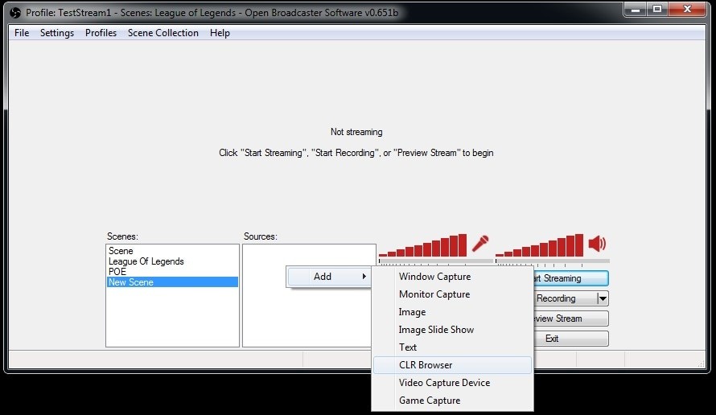The width and height of the screenshot is (716, 415).
Task: Mute the desktop speaker icon
Action: 597,244
